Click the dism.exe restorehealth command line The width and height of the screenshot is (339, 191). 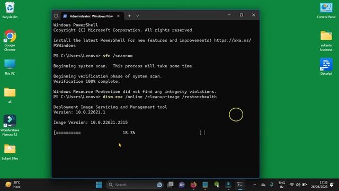[x=159, y=97]
